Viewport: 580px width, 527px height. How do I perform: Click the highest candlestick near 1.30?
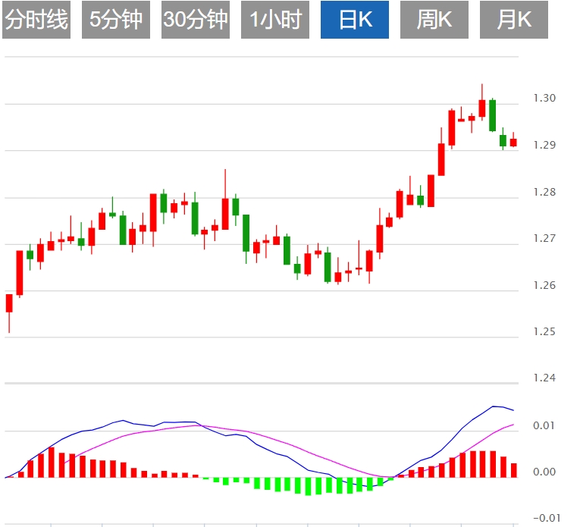click(x=482, y=108)
